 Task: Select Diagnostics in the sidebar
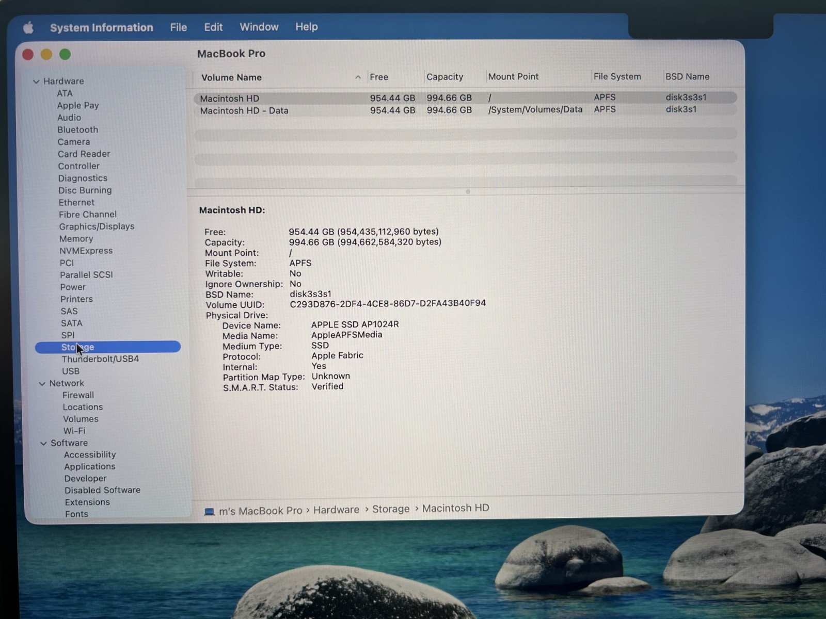coord(83,178)
